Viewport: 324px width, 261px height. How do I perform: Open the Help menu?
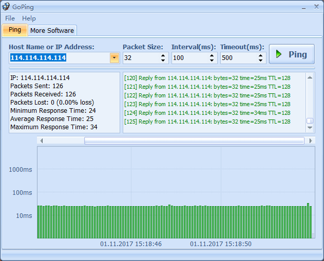tap(29, 18)
